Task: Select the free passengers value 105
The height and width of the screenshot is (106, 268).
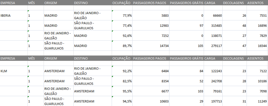Action: 187,46
